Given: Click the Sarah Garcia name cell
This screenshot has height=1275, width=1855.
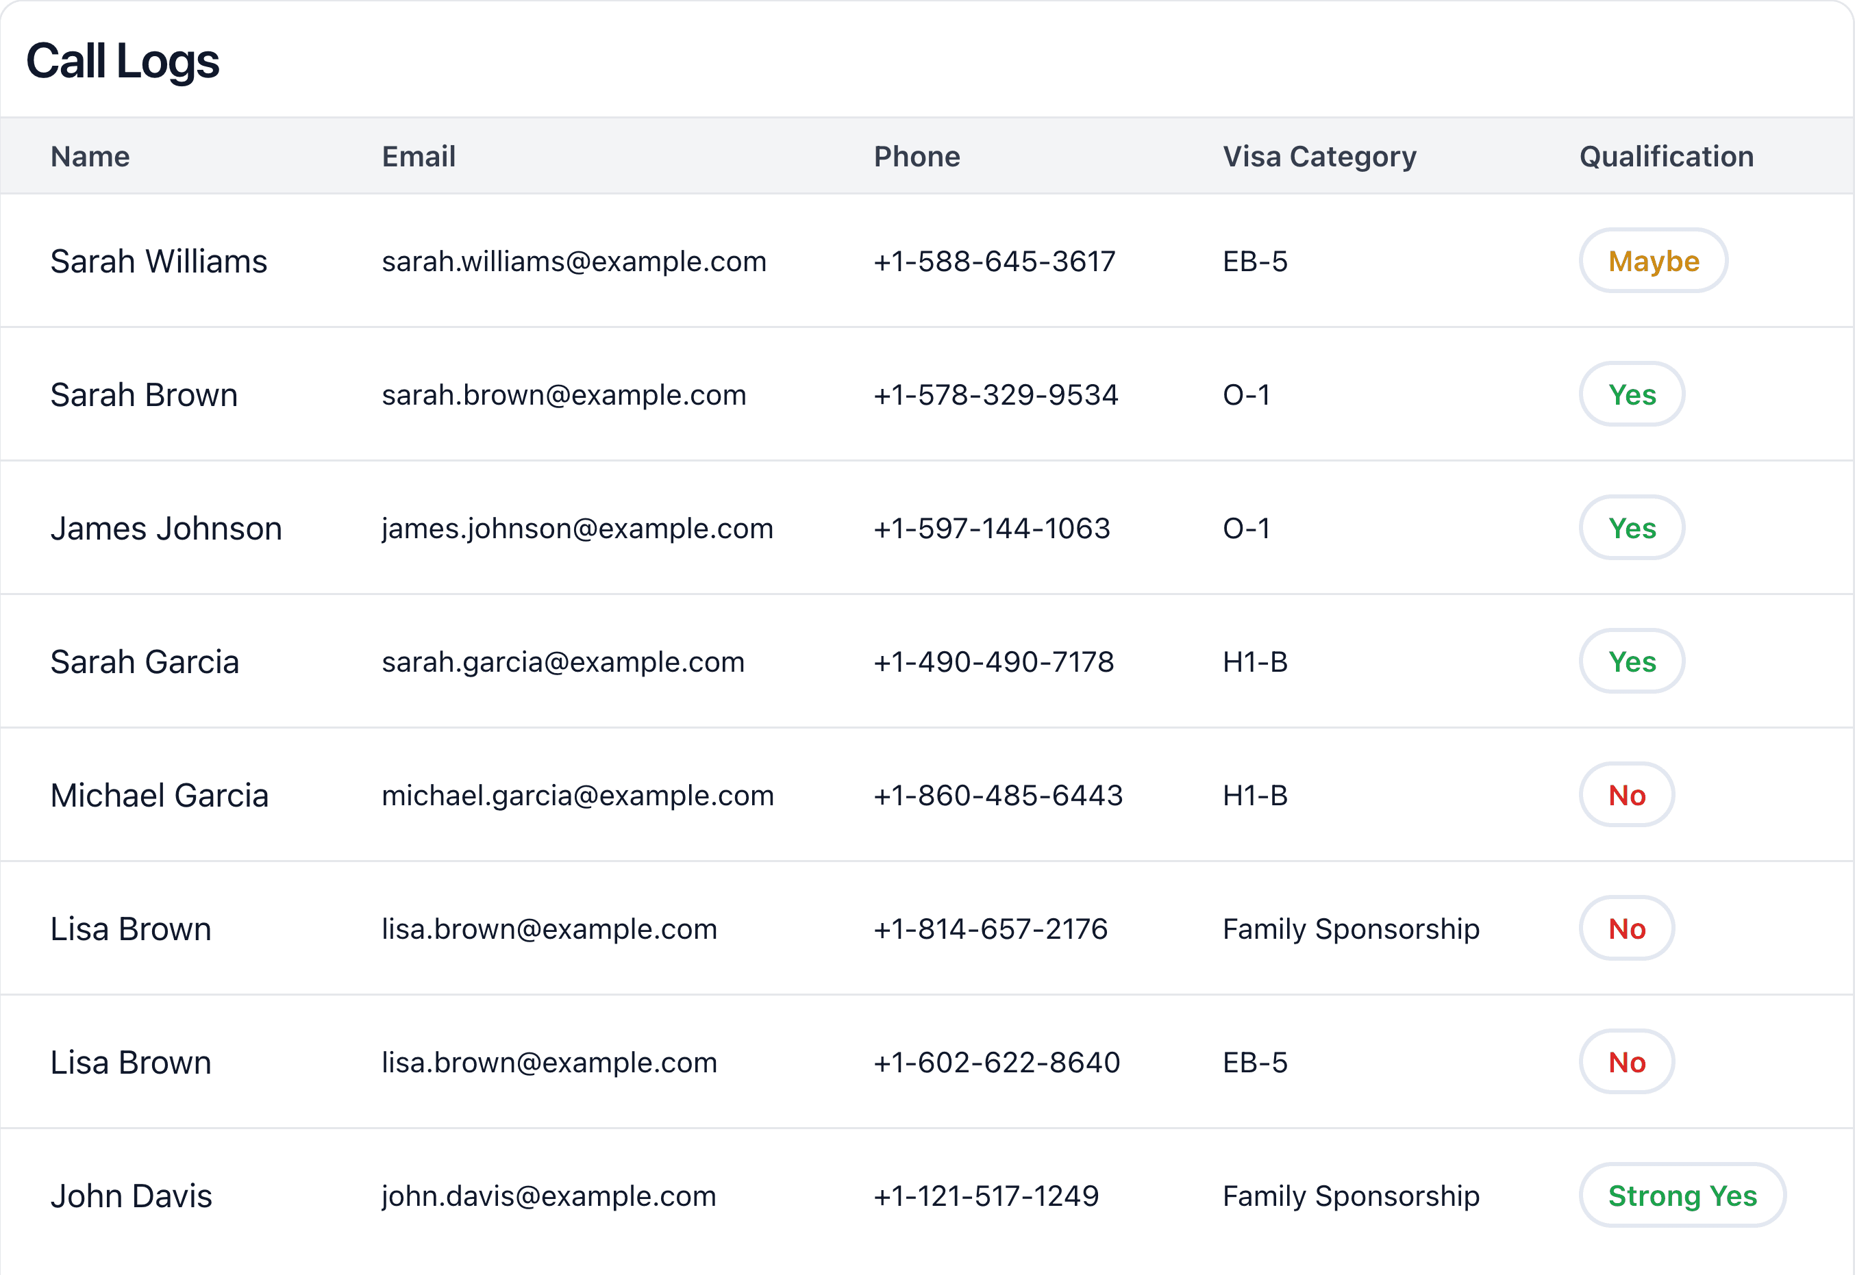Looking at the screenshot, I should coord(145,662).
